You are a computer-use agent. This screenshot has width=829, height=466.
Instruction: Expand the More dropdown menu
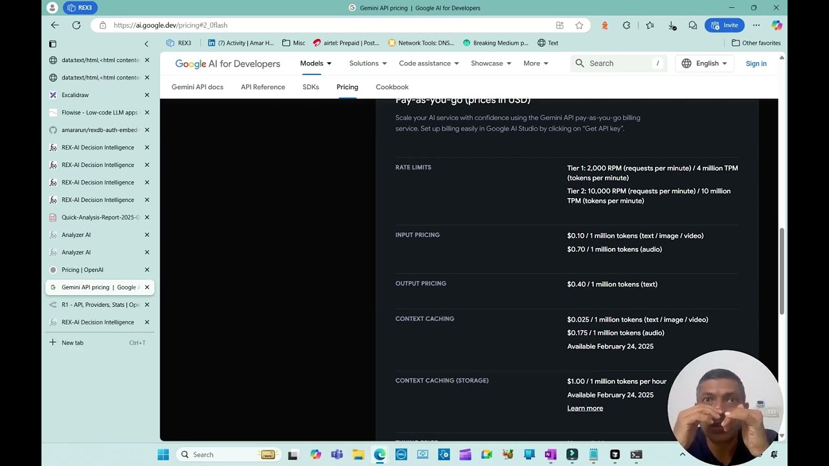click(x=536, y=63)
